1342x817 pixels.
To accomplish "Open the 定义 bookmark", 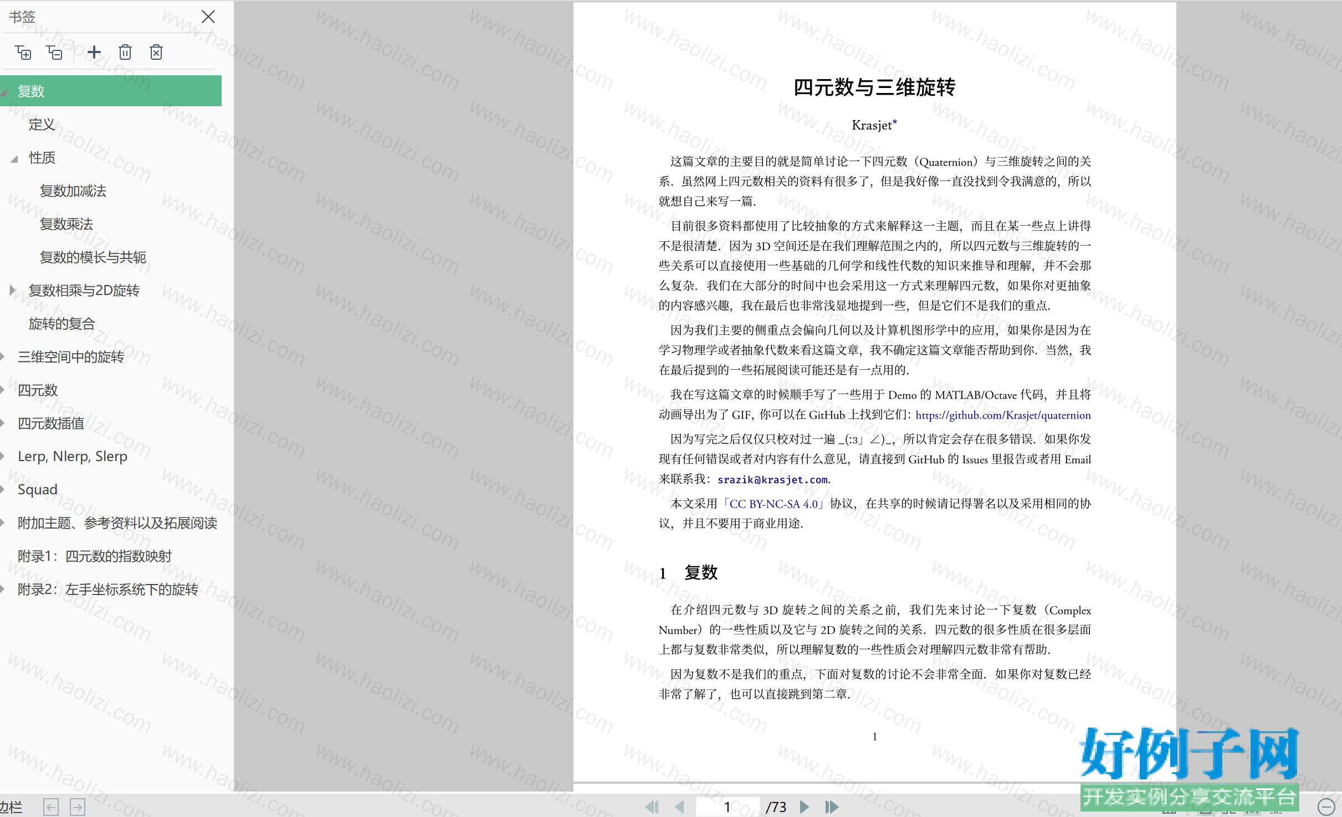I will (x=42, y=125).
